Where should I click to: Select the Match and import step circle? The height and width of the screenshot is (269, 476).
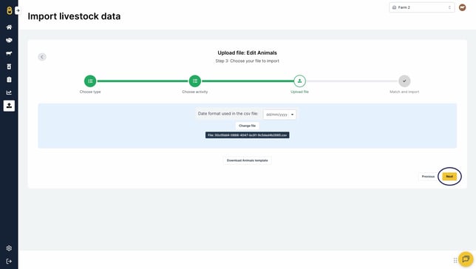[404, 81]
